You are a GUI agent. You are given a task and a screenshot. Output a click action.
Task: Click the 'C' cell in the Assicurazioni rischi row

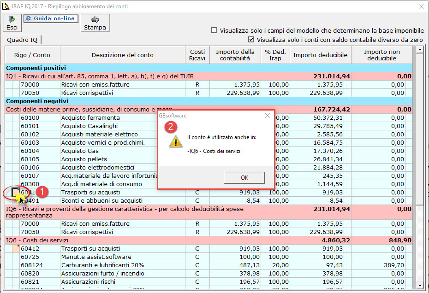point(197,281)
